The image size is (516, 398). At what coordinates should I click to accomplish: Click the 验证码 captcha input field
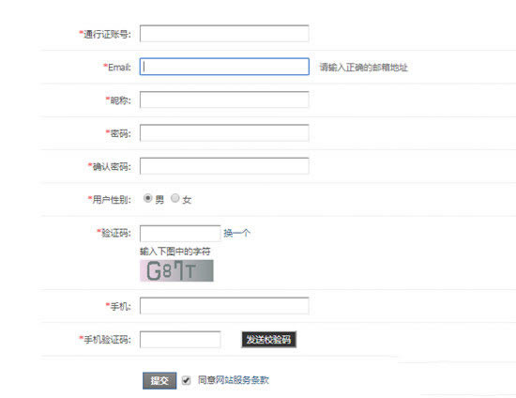tap(180, 234)
